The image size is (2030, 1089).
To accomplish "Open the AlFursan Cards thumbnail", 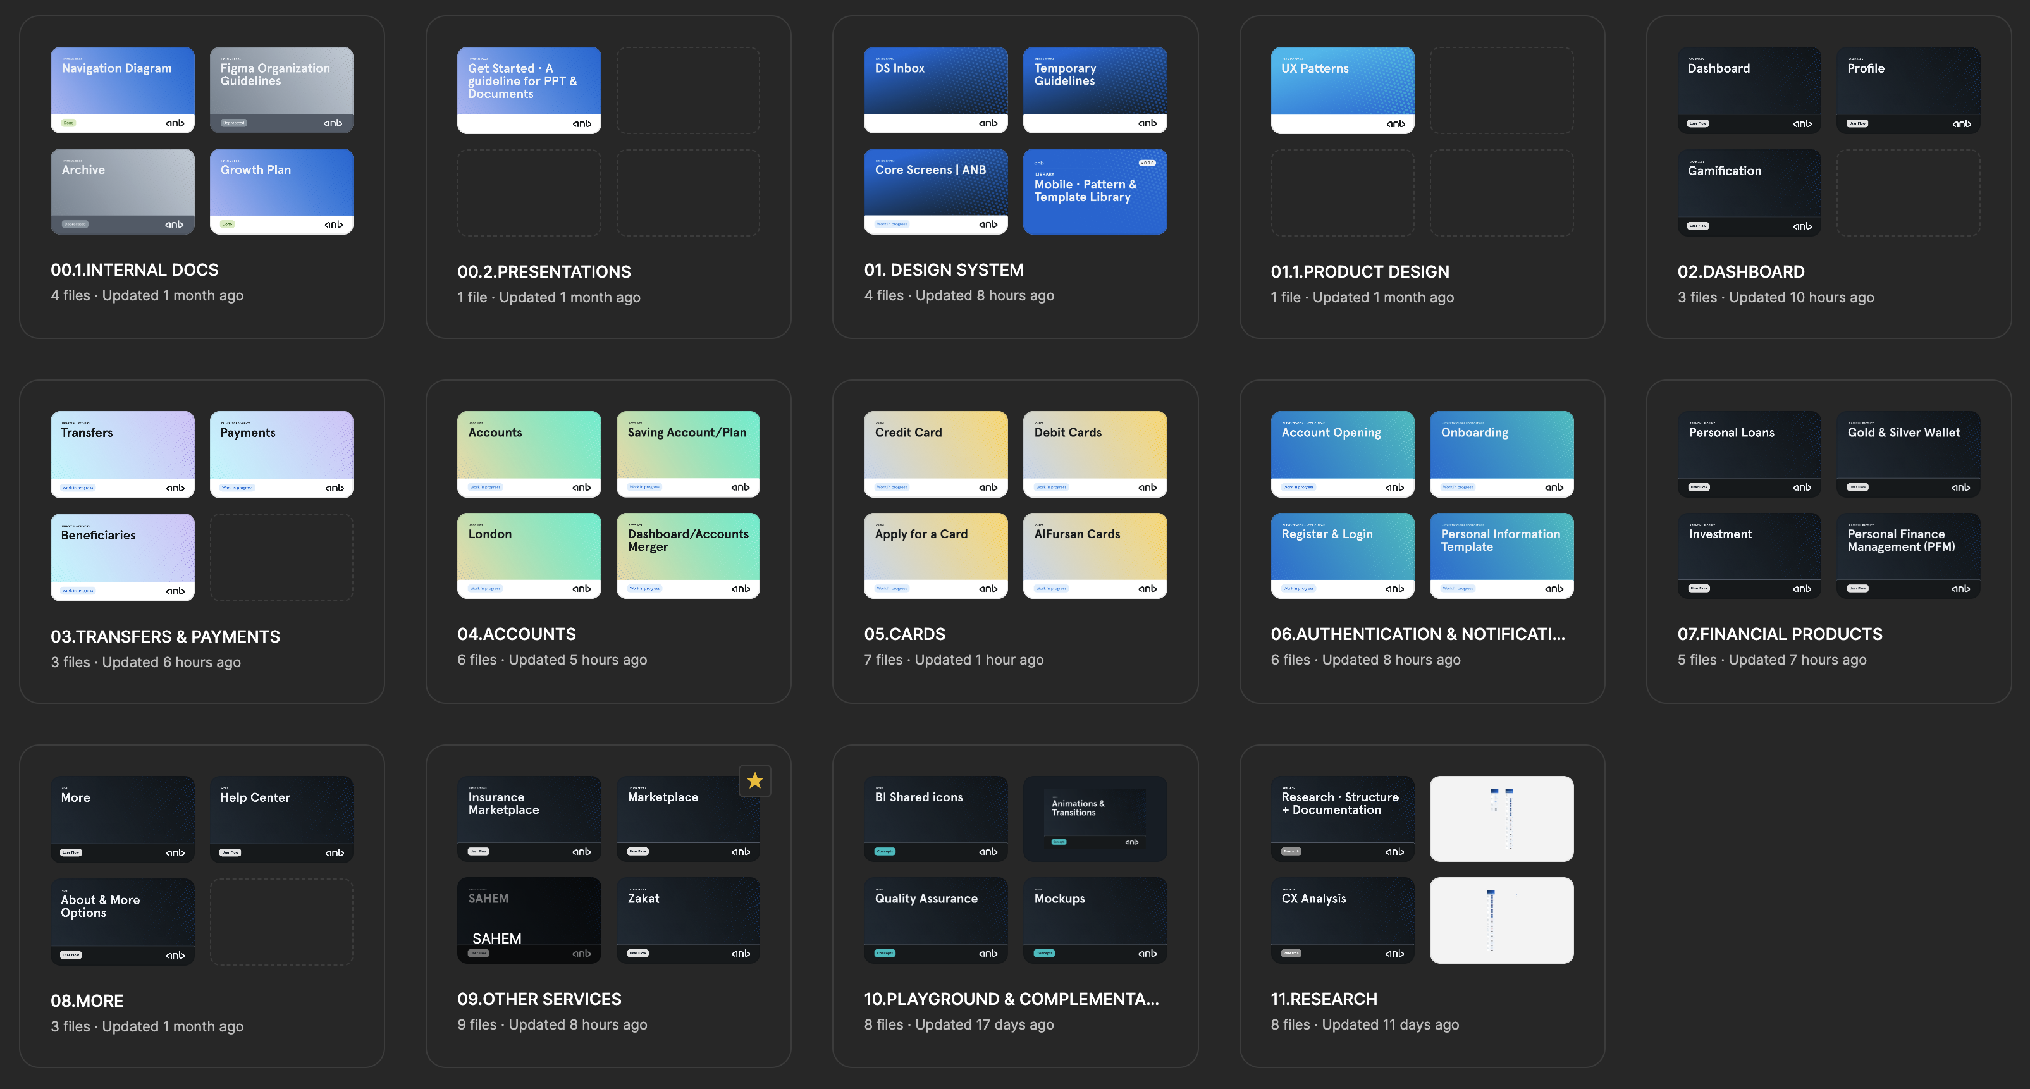I will [x=1095, y=555].
